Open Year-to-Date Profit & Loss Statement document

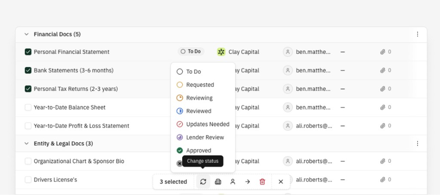click(x=81, y=126)
